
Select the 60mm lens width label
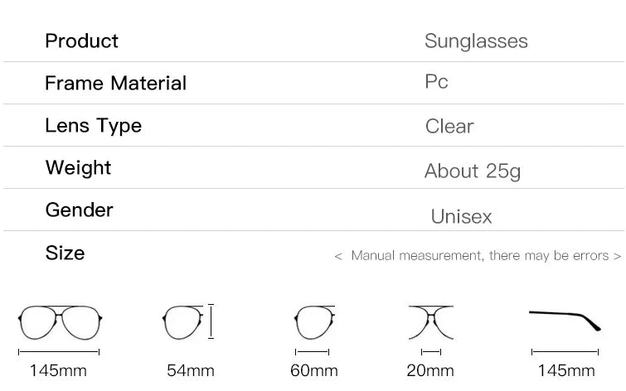click(x=314, y=370)
